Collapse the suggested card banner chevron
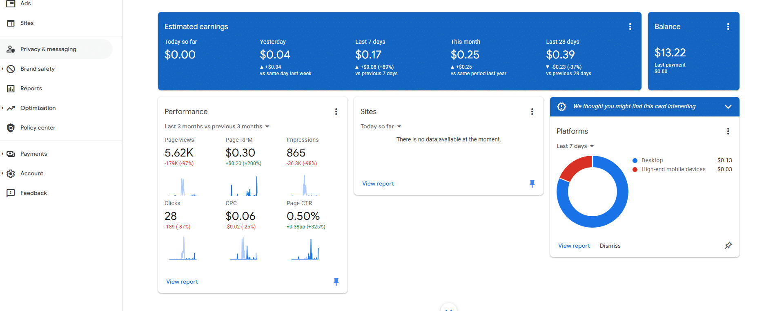Image resolution: width=764 pixels, height=311 pixels. coord(728,106)
